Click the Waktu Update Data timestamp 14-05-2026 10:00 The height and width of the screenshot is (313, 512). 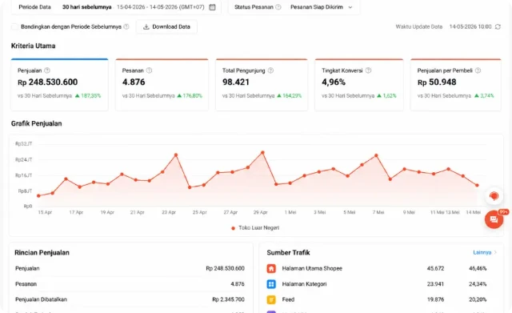click(x=470, y=26)
